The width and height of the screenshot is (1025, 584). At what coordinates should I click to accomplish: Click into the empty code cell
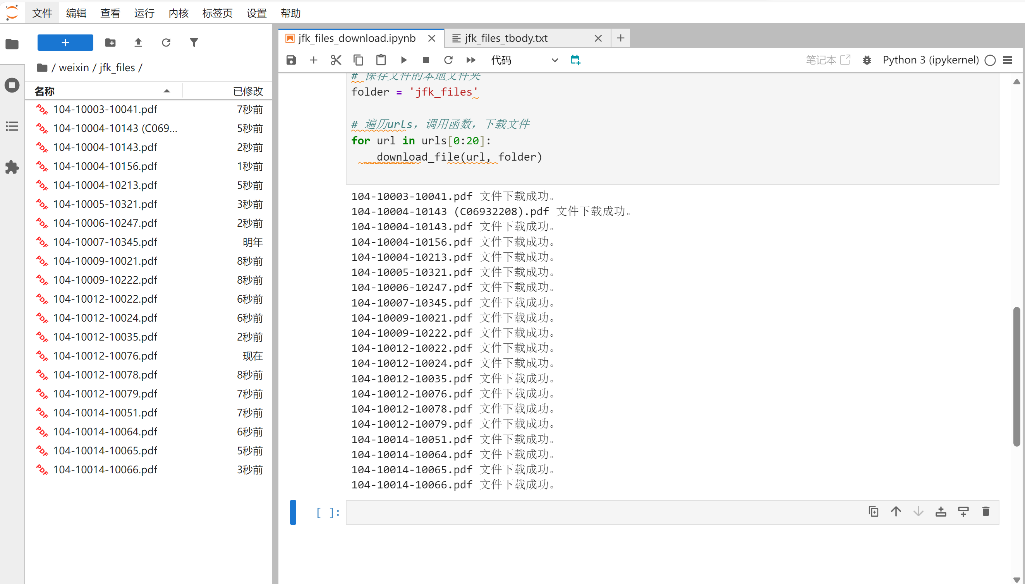click(x=602, y=512)
